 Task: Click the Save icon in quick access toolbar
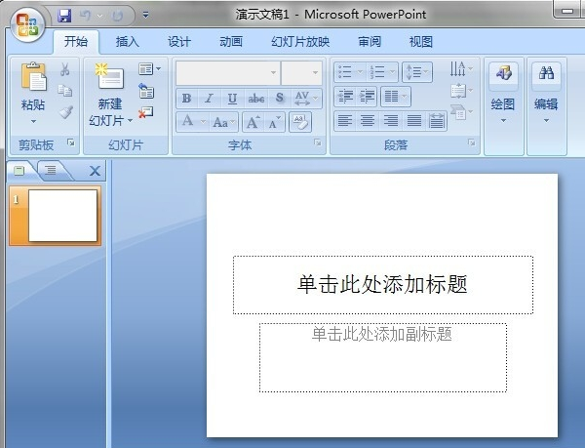pyautogui.click(x=64, y=16)
